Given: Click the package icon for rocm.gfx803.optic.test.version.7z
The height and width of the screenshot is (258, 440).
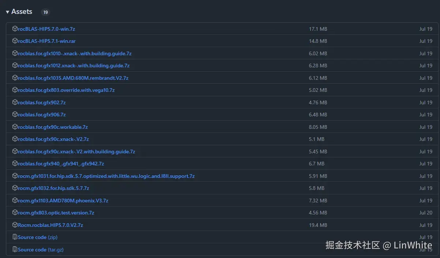Looking at the screenshot, I should 15,213.
